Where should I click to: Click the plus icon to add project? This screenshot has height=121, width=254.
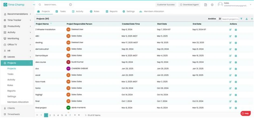point(252,19)
